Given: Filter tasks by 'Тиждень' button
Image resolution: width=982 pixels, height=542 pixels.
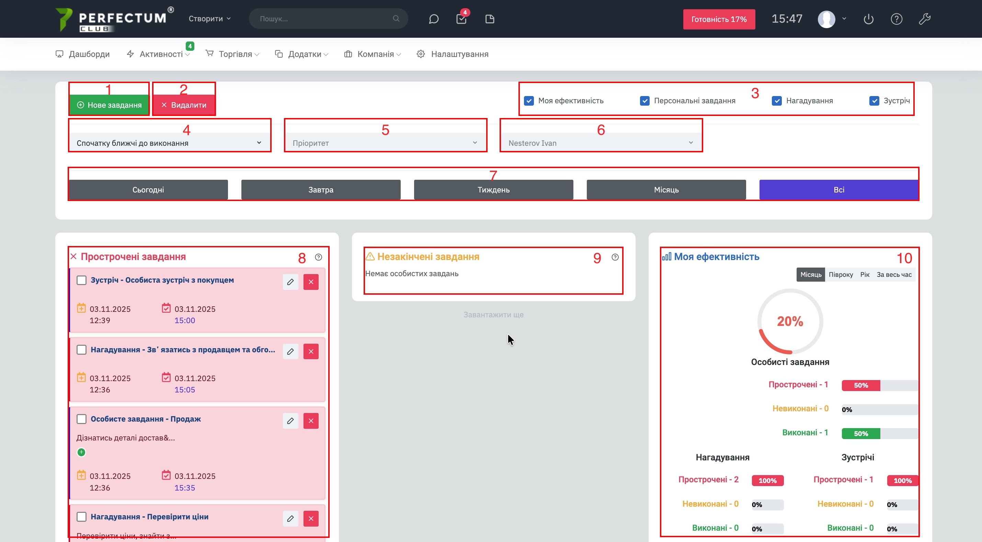Looking at the screenshot, I should 493,190.
